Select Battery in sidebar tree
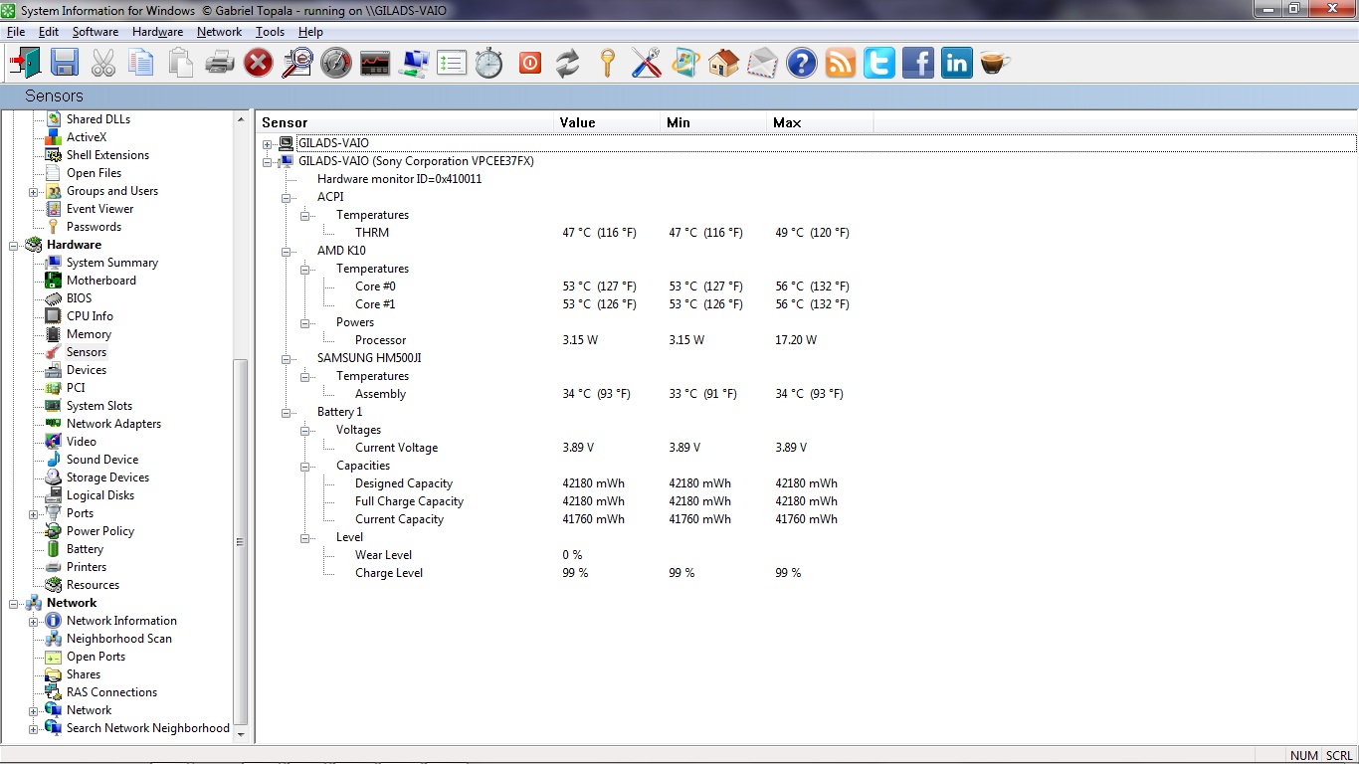The image size is (1359, 764). point(85,549)
